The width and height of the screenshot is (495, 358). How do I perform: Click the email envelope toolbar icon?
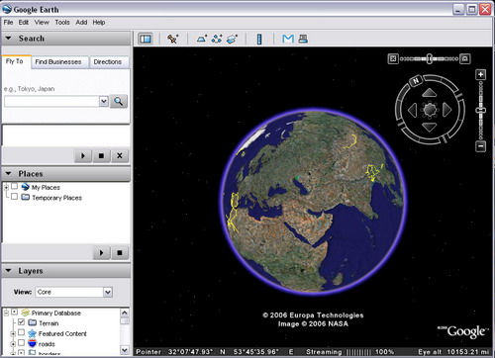pyautogui.click(x=288, y=39)
